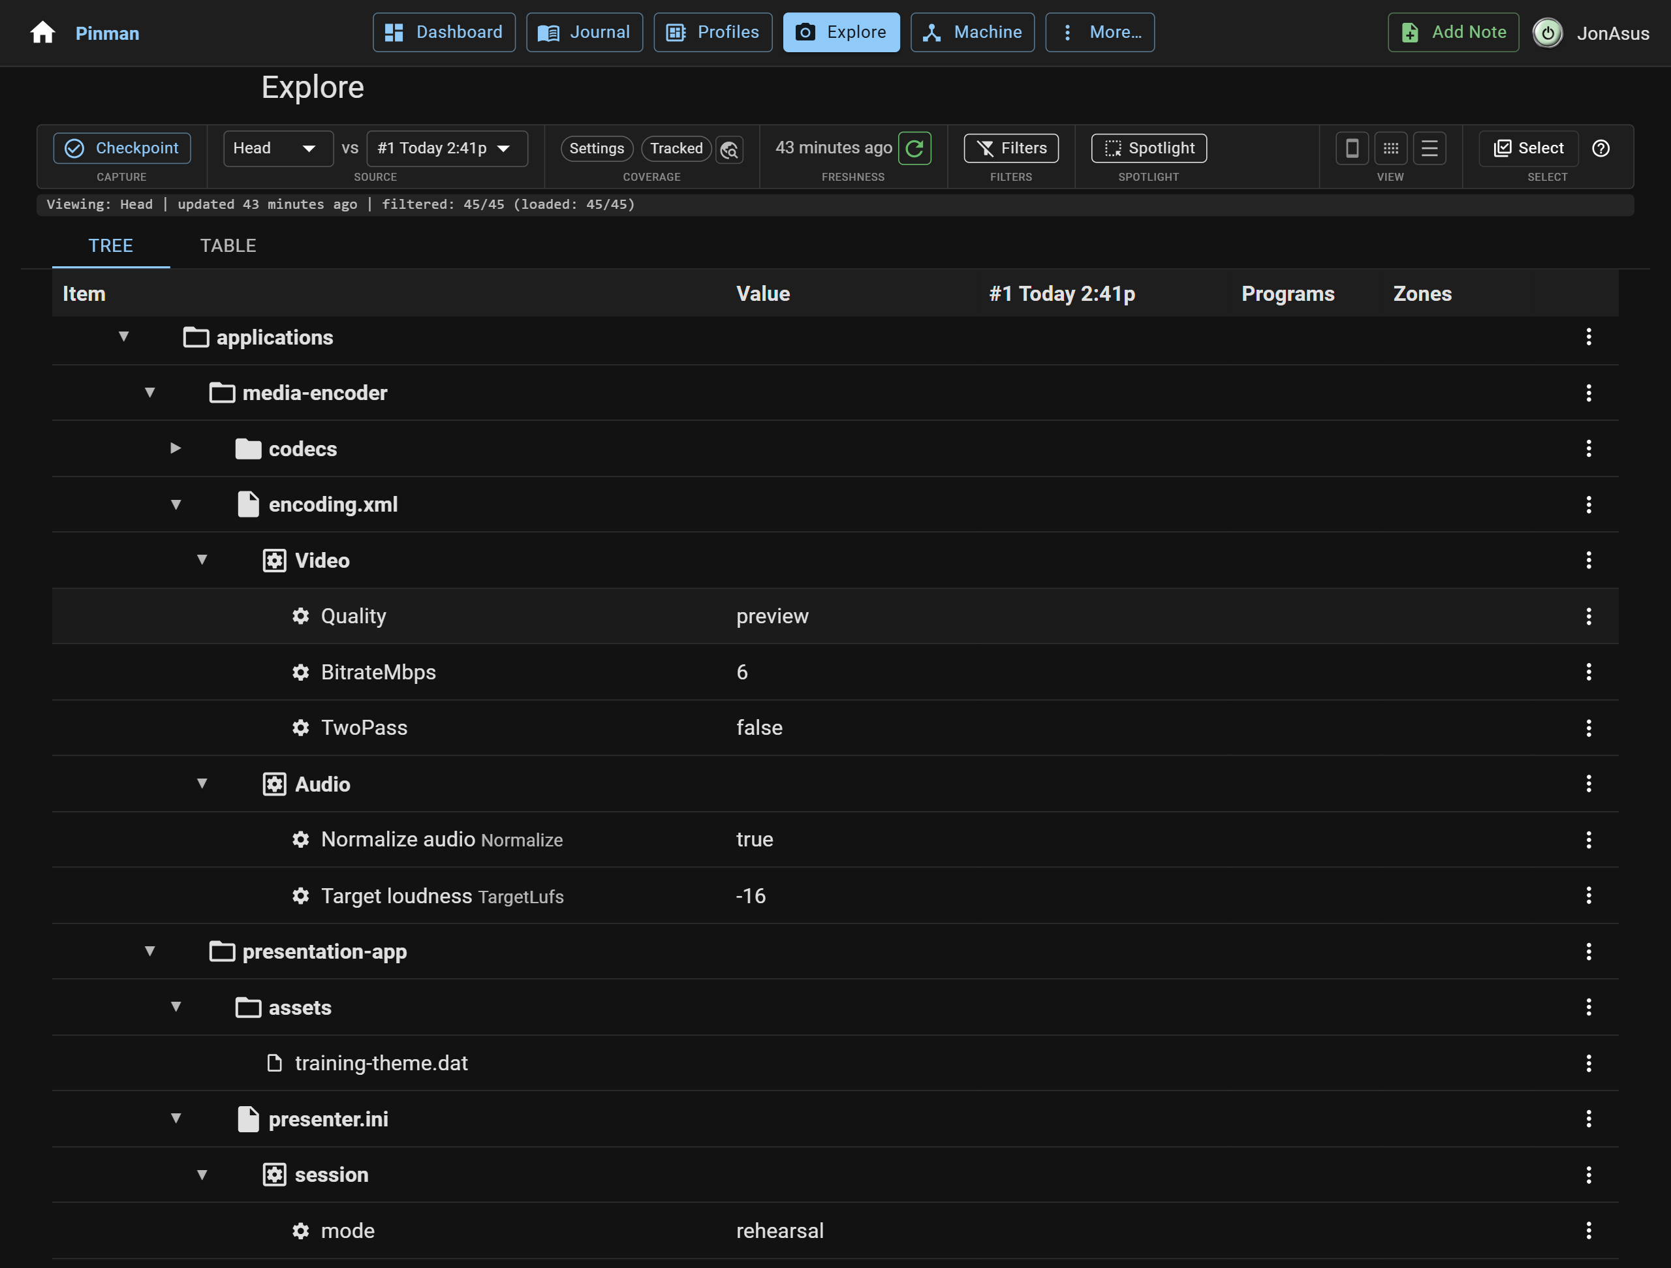Switch to the single-column phone view
This screenshot has width=1671, height=1268.
[1352, 148]
